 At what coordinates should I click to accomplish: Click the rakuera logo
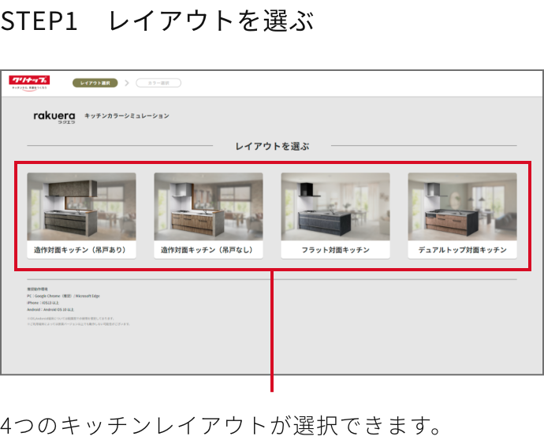pos(54,117)
